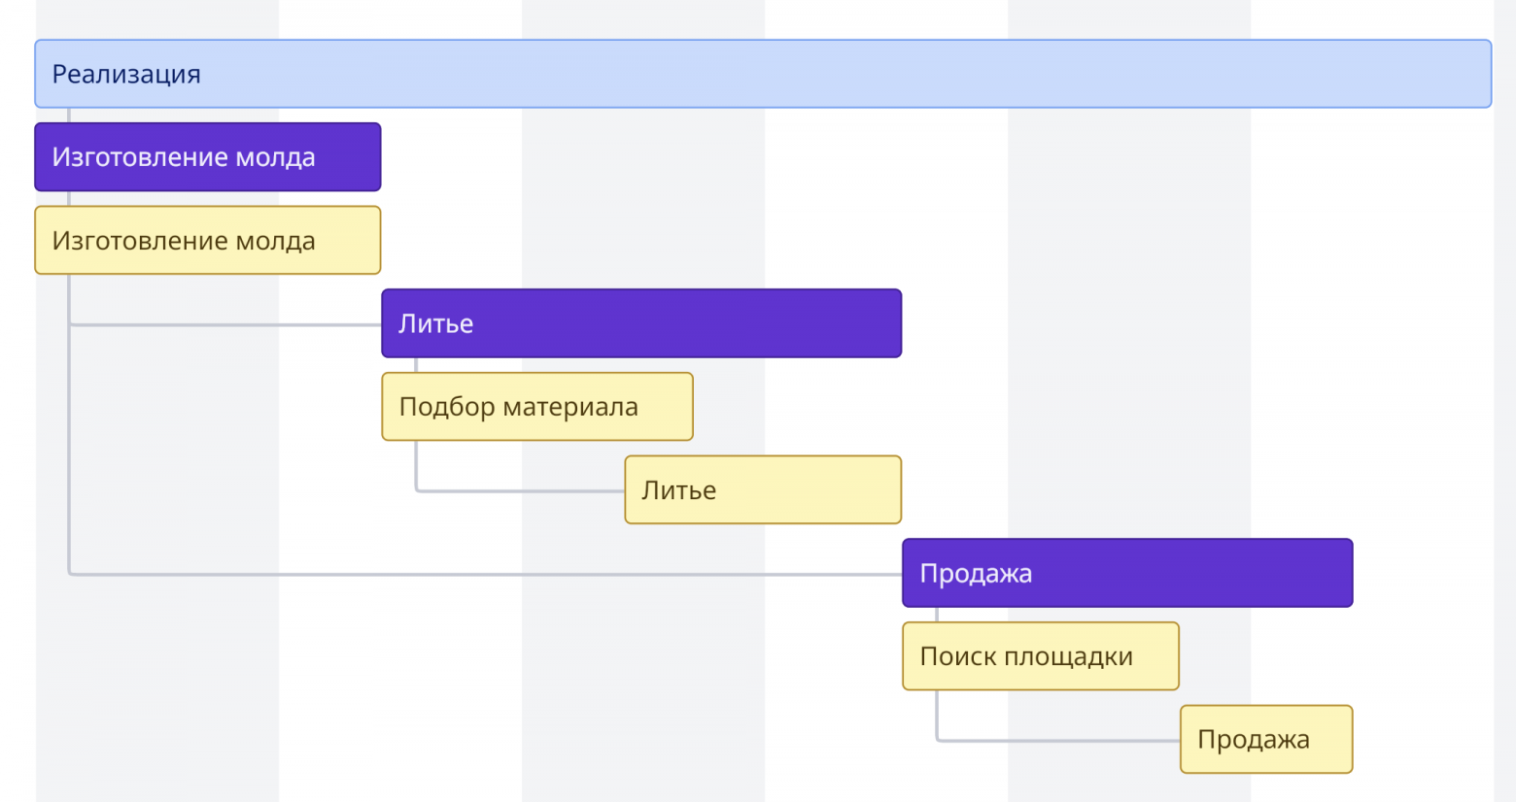The width and height of the screenshot is (1516, 802).
Task: Click right edge of Поиск площадки bar
Action: click(1175, 656)
